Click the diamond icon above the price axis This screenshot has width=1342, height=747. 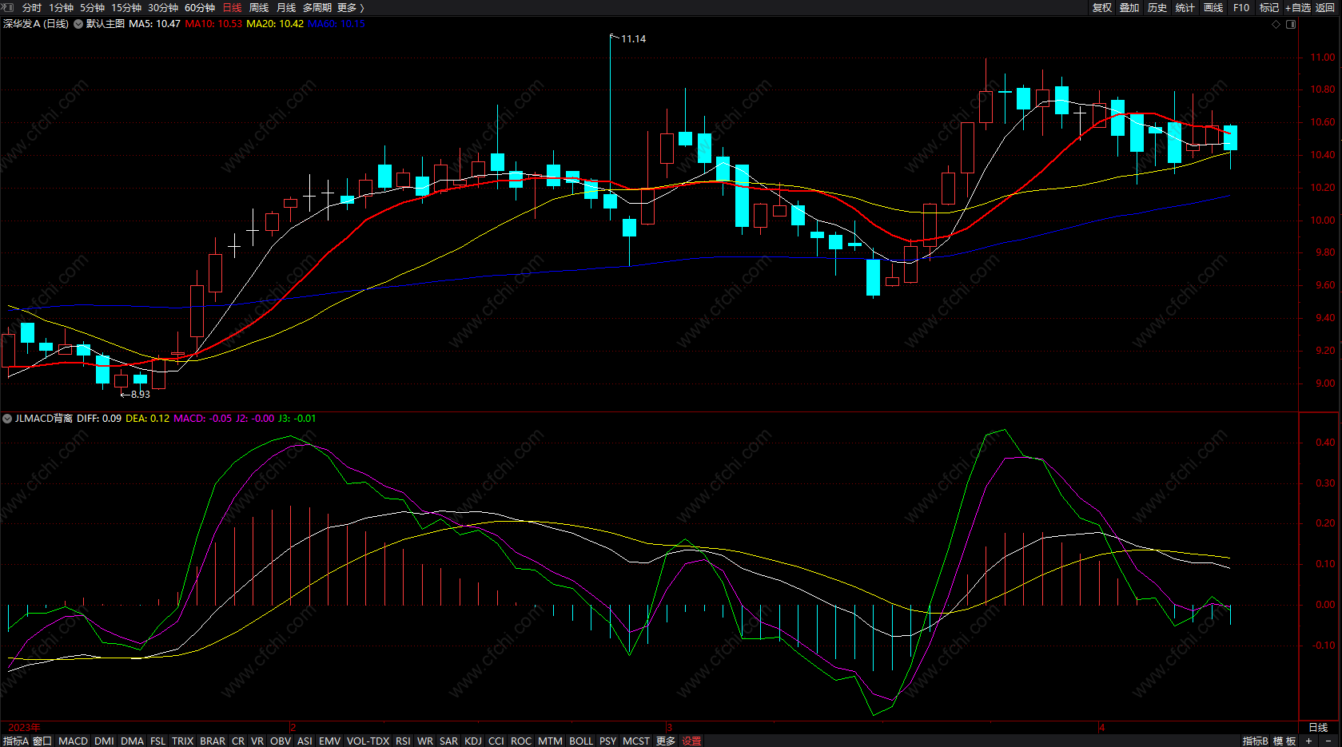[x=1276, y=24]
